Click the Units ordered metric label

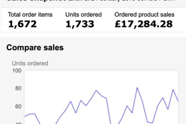click(x=83, y=15)
